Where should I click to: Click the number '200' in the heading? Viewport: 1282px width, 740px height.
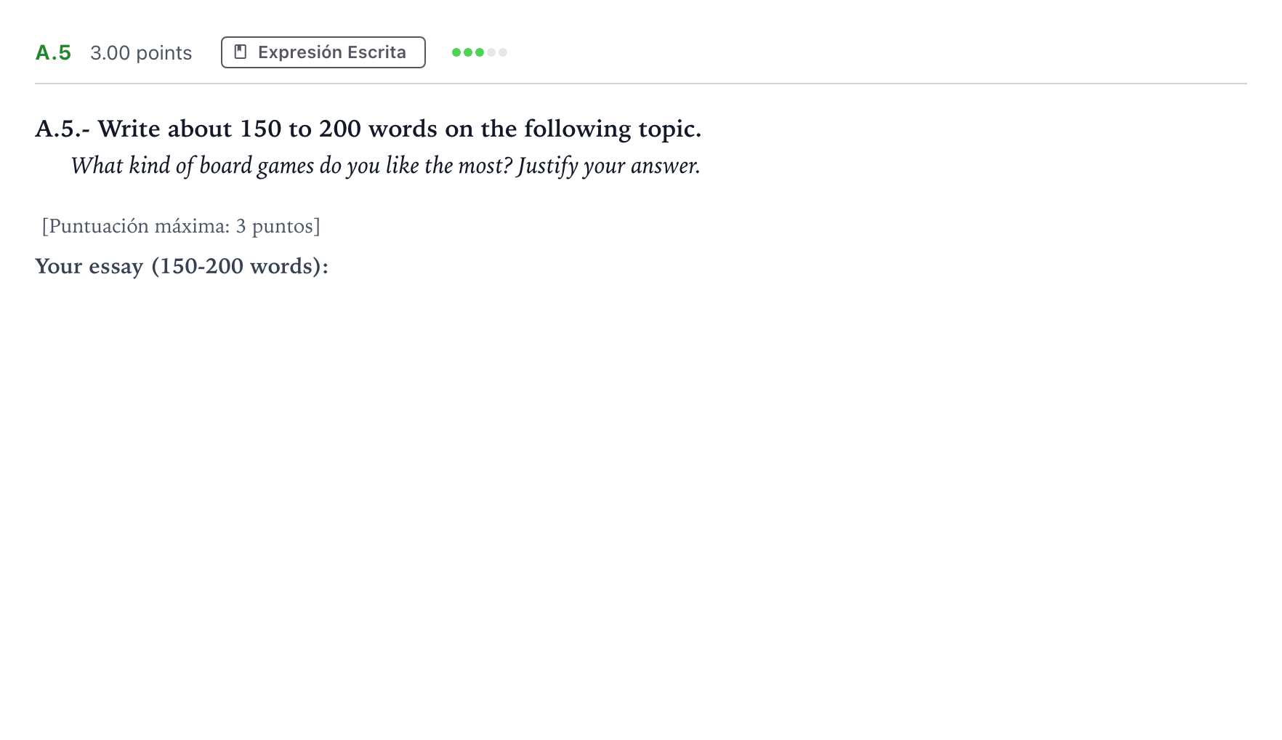point(340,129)
